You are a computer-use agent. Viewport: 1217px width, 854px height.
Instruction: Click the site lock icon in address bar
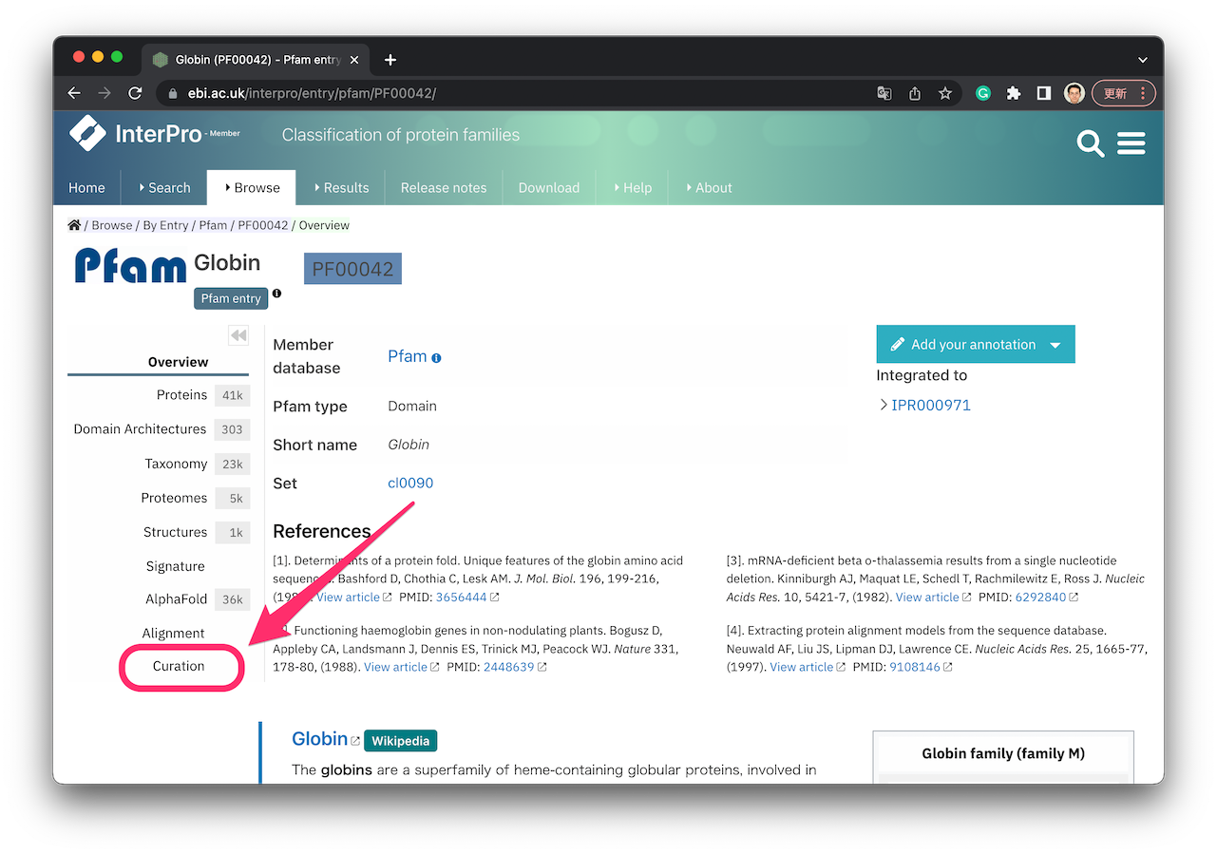coord(173,93)
